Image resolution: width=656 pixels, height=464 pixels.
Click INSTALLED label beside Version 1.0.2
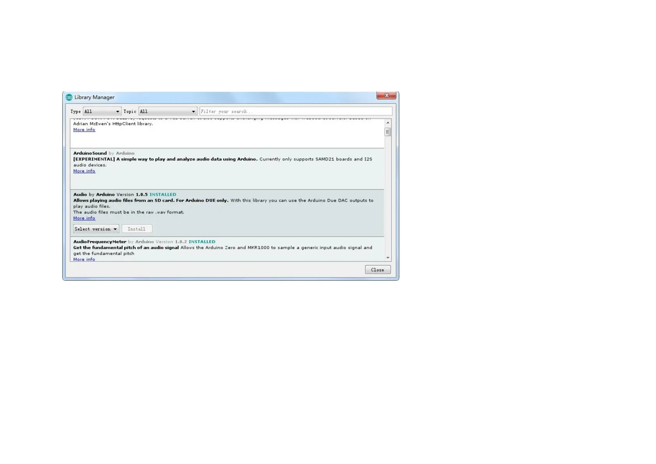coord(202,242)
